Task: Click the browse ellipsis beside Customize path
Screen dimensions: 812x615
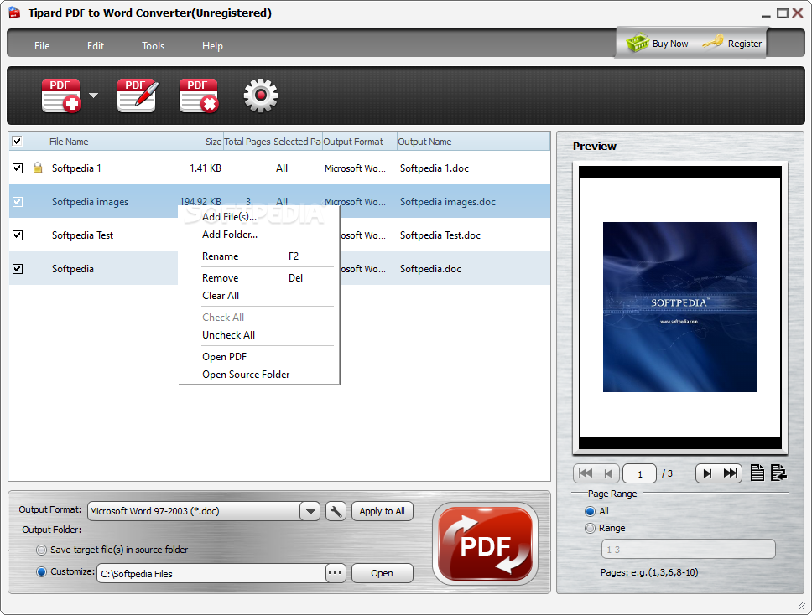Action: pyautogui.click(x=335, y=573)
